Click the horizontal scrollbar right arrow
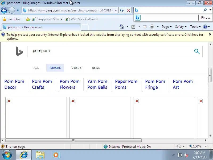The image size is (213, 160). click(x=206, y=140)
